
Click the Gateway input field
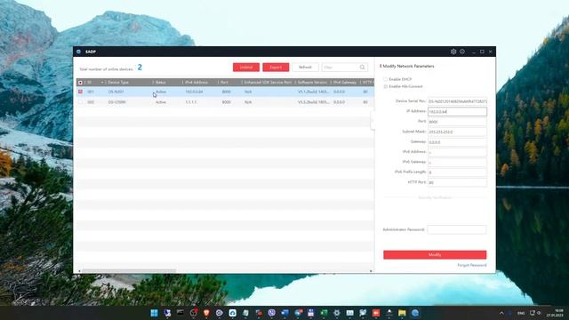[457, 142]
